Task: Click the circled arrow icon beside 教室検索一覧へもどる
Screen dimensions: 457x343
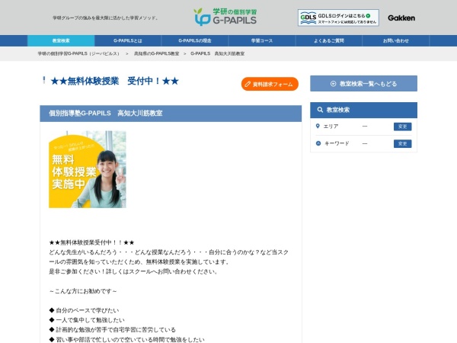Action: [333, 84]
